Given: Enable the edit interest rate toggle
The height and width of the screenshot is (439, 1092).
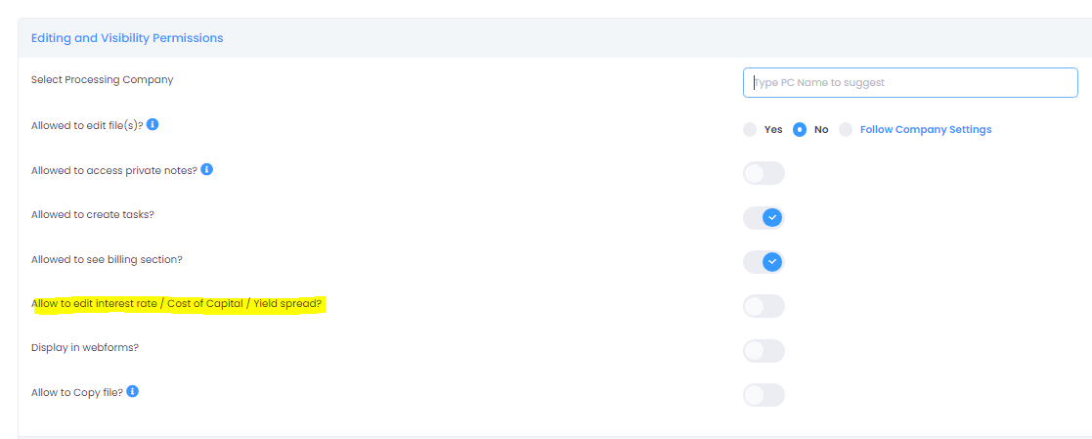Looking at the screenshot, I should 764,306.
